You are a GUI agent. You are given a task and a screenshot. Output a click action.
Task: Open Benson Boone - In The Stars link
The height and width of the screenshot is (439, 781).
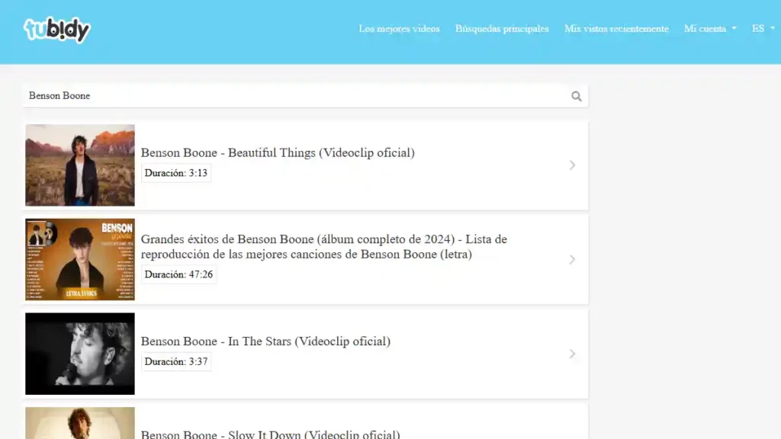(x=265, y=341)
